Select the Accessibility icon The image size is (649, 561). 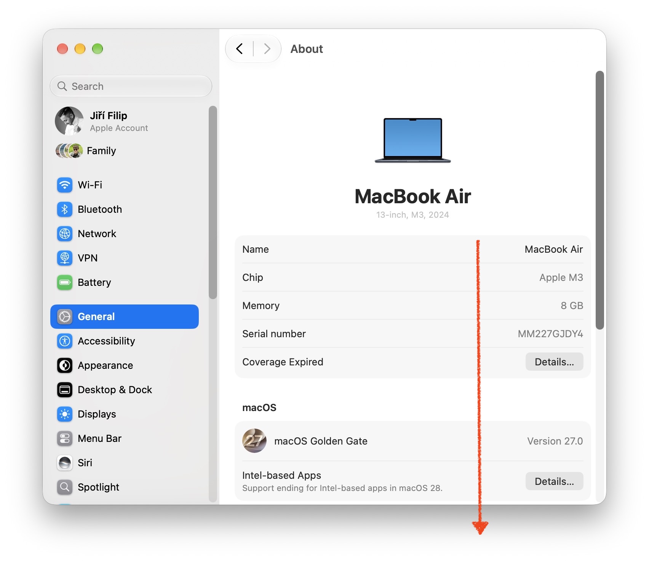(65, 341)
